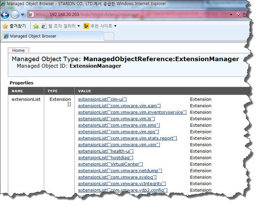Screen dimensions: 259x206
Task: Go back with the browser Back arrow
Action: click(5, 15)
